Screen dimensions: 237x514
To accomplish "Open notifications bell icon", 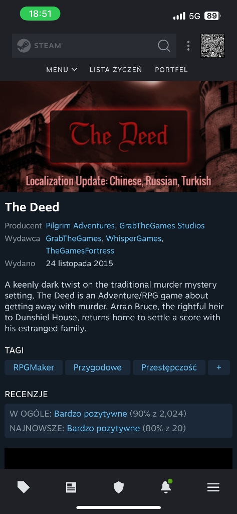I will point(166,487).
